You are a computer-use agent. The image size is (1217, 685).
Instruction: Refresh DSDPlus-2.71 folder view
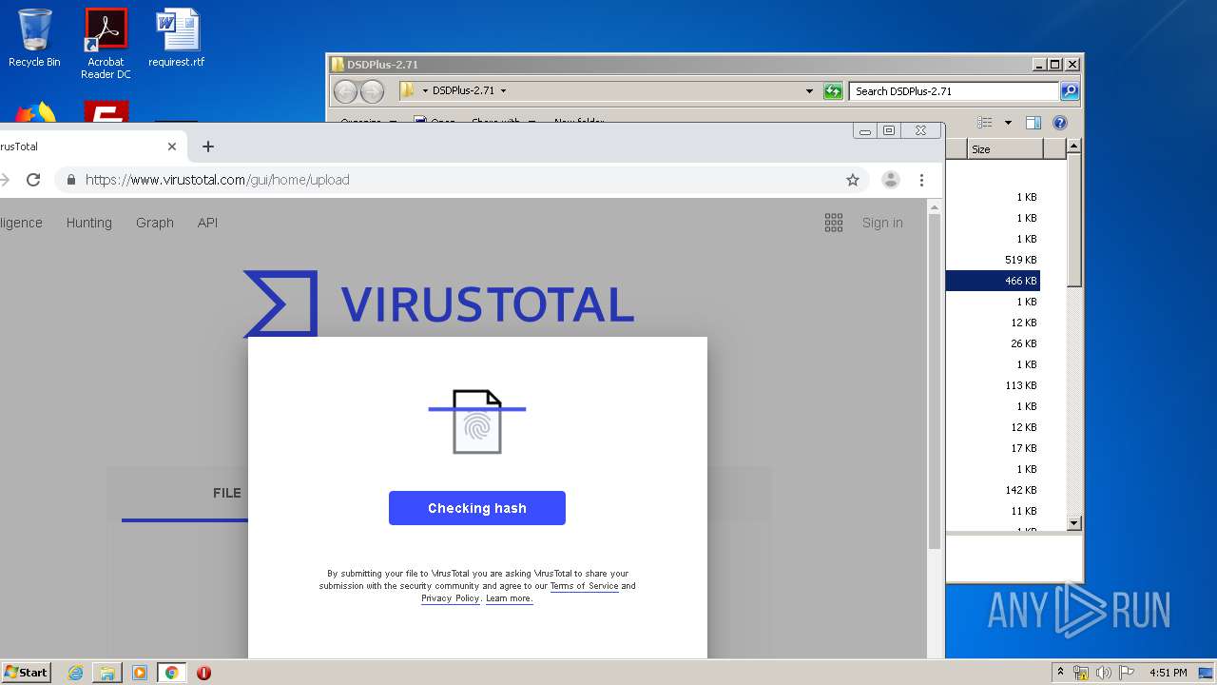coord(833,91)
